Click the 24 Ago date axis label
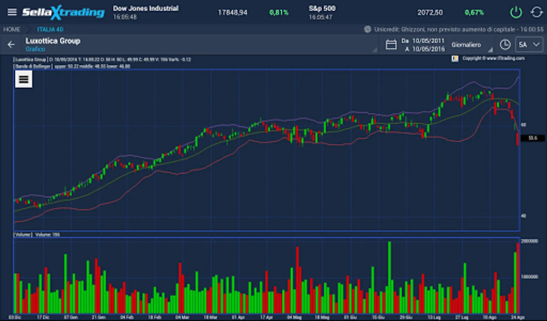This screenshot has height=321, width=547. pyautogui.click(x=518, y=317)
